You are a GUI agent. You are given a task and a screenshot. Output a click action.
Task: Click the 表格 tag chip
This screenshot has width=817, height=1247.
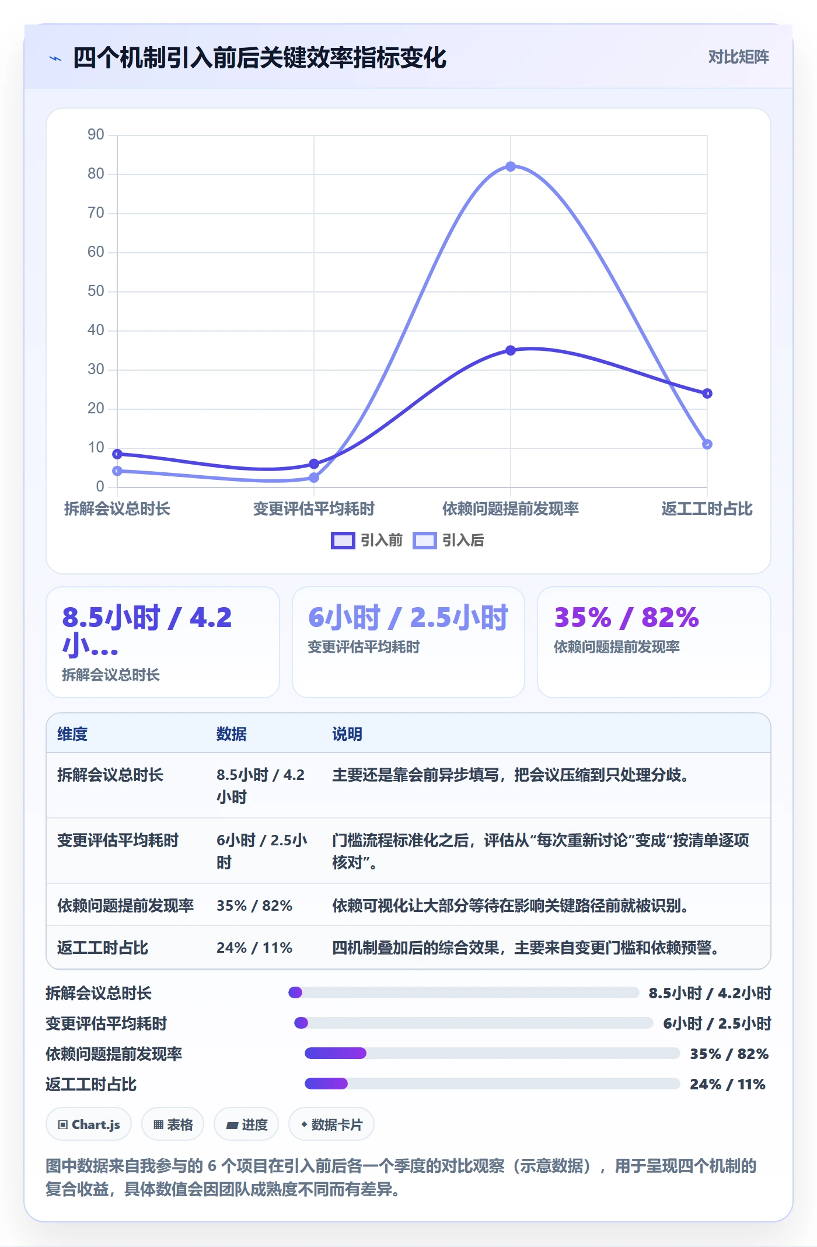pyautogui.click(x=173, y=1124)
